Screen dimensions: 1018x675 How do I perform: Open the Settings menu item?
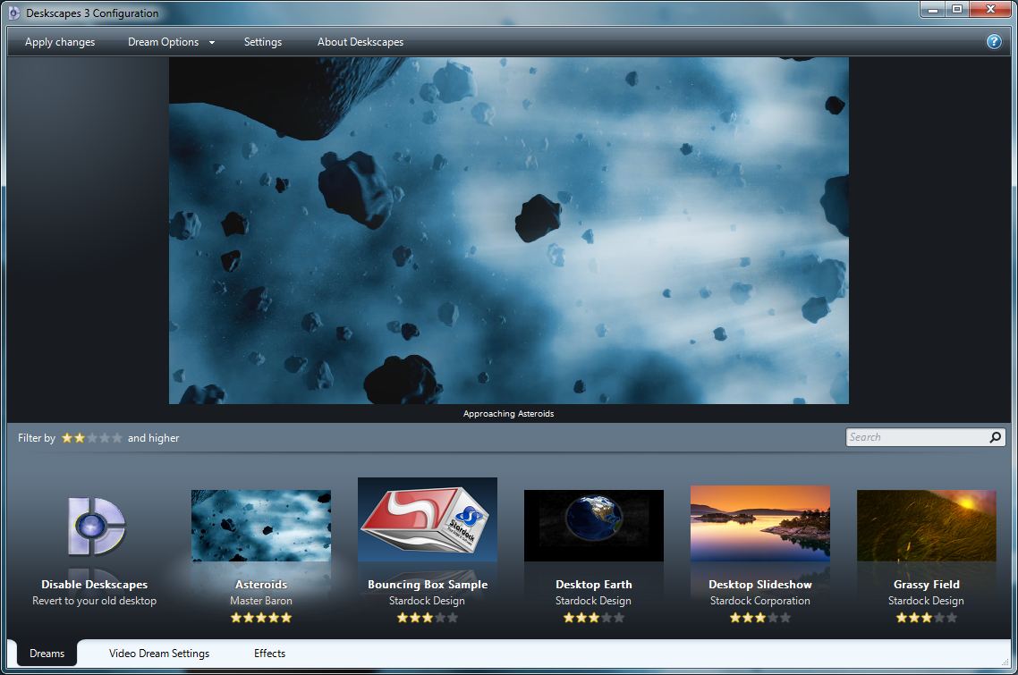(262, 42)
